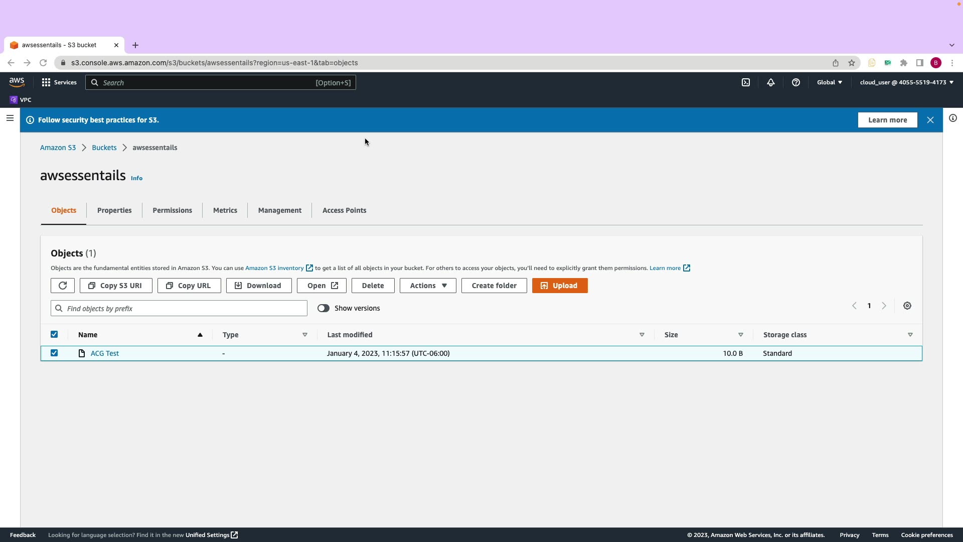Expand the cloud_user account menu
This screenshot has height=542, width=963.
click(x=906, y=82)
